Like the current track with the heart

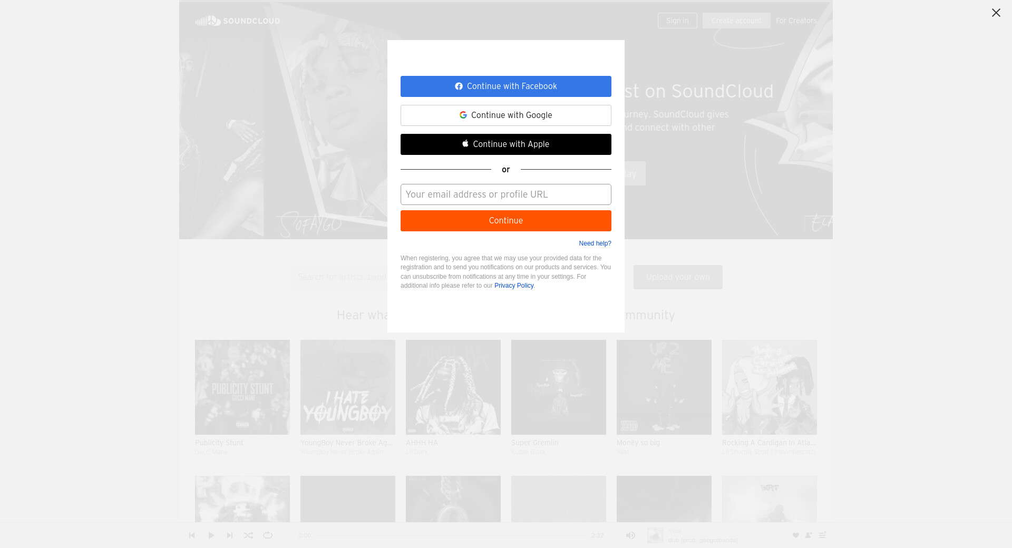pyautogui.click(x=796, y=535)
